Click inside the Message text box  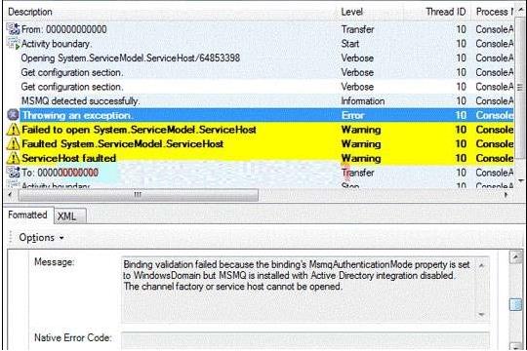pos(298,289)
